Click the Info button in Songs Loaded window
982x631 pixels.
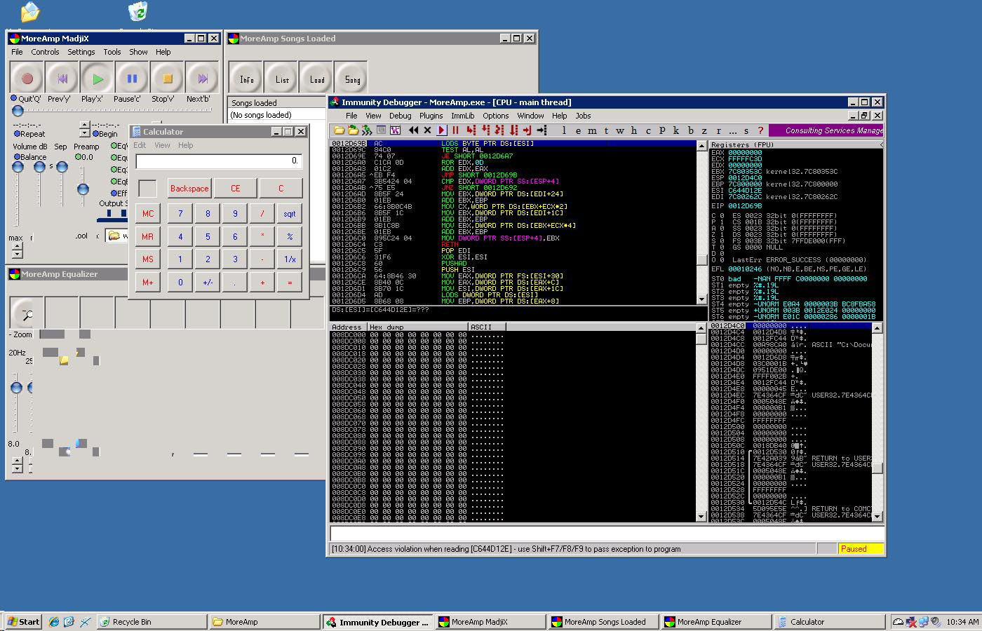[x=246, y=79]
